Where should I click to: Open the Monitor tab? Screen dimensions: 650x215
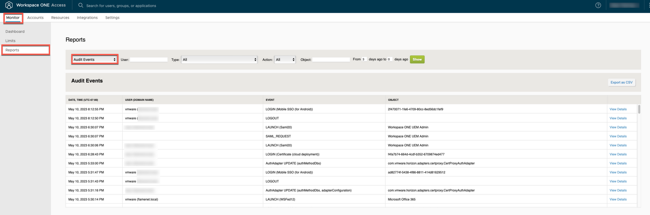click(x=13, y=17)
